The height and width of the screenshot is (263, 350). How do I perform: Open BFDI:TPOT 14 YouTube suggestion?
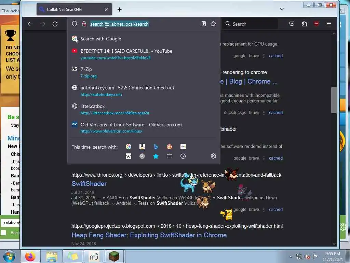point(144,54)
